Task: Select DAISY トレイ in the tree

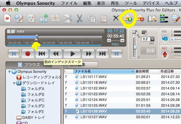Action: (x=30, y=118)
